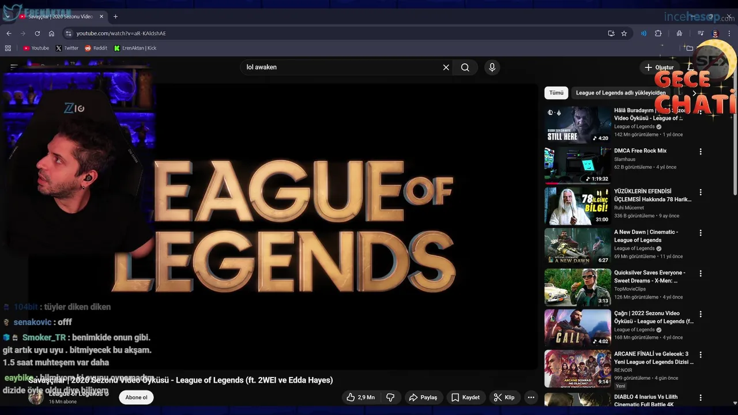Click the install app icon in address bar
738x415 pixels.
coord(611,33)
